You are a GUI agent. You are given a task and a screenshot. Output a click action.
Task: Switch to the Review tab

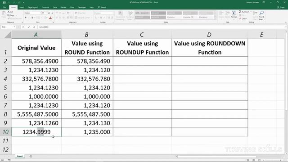point(63,7)
